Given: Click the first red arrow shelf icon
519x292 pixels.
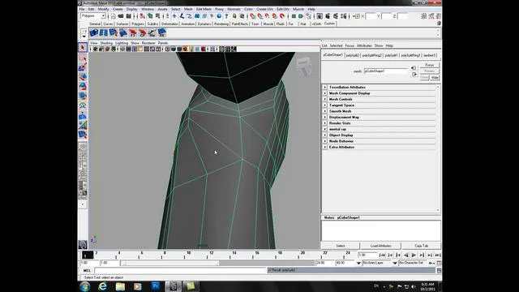Looking at the screenshot, I should (x=133, y=32).
